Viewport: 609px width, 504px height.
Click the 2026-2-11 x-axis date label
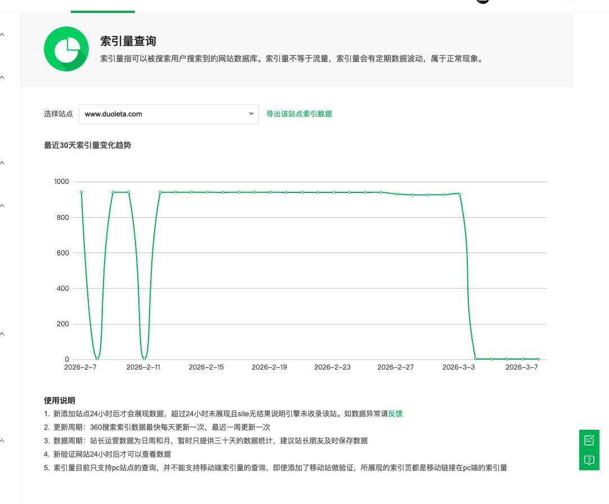pos(143,367)
